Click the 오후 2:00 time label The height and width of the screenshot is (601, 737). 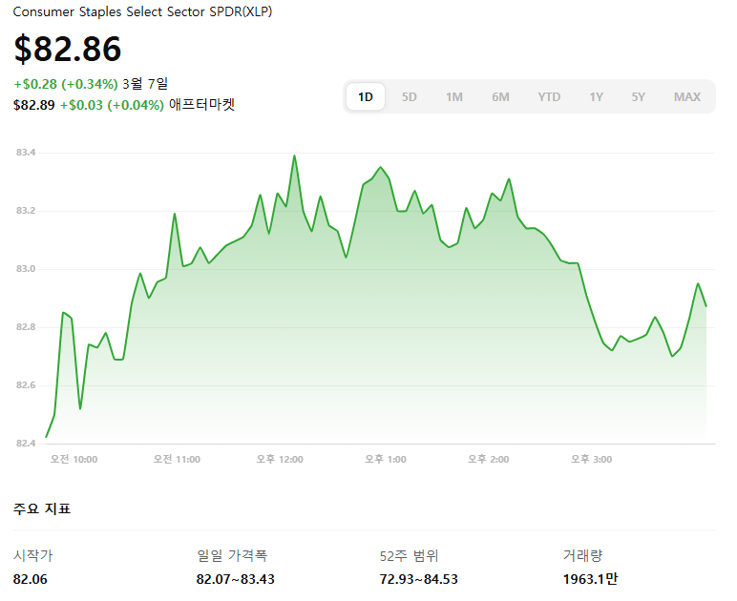tap(489, 459)
